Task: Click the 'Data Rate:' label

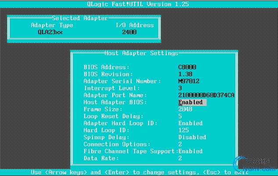Action: [x=101, y=158]
